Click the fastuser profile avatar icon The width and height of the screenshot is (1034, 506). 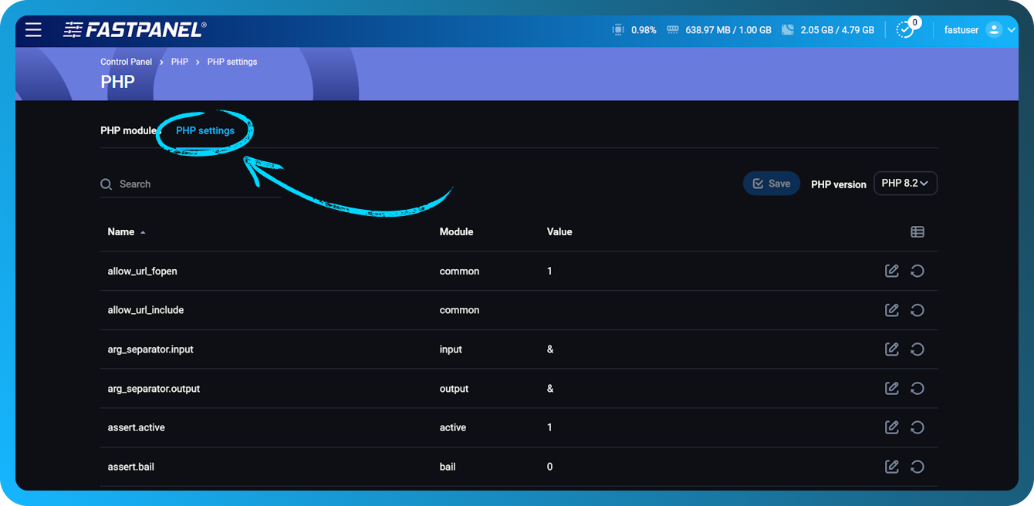pos(994,29)
